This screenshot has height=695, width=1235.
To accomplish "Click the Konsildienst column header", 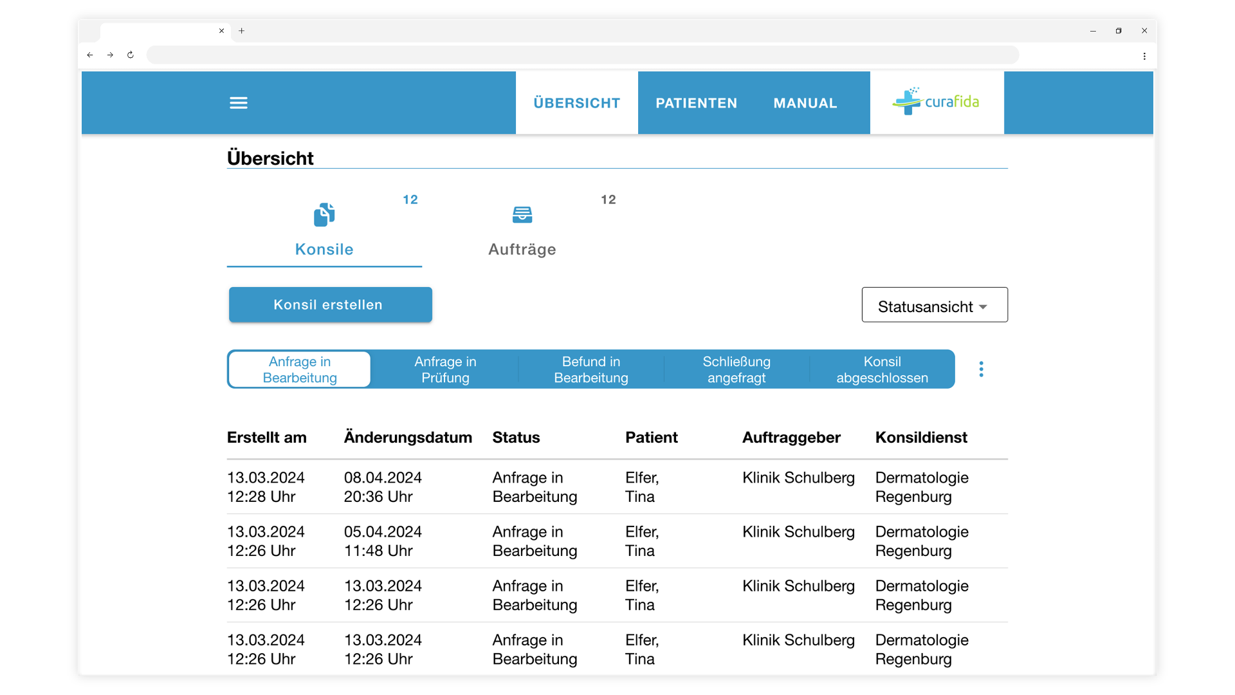I will point(921,438).
